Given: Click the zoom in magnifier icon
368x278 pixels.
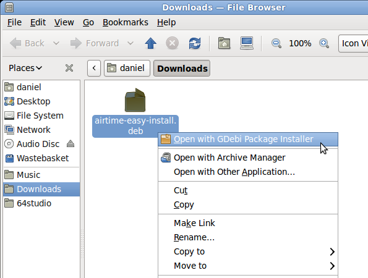Looking at the screenshot, I should click(x=324, y=43).
